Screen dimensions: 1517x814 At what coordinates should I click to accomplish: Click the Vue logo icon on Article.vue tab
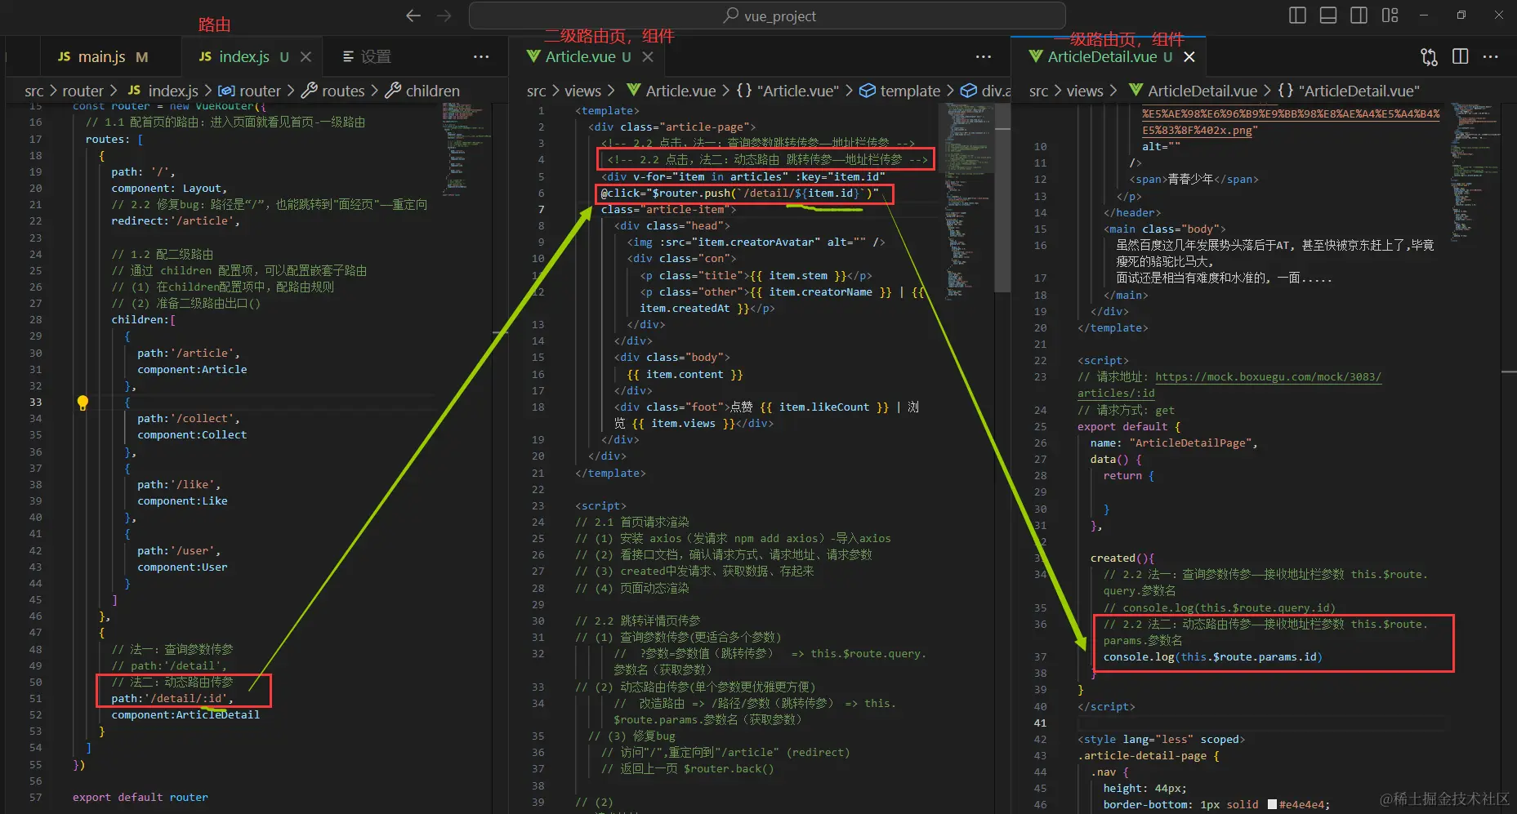pyautogui.click(x=533, y=56)
